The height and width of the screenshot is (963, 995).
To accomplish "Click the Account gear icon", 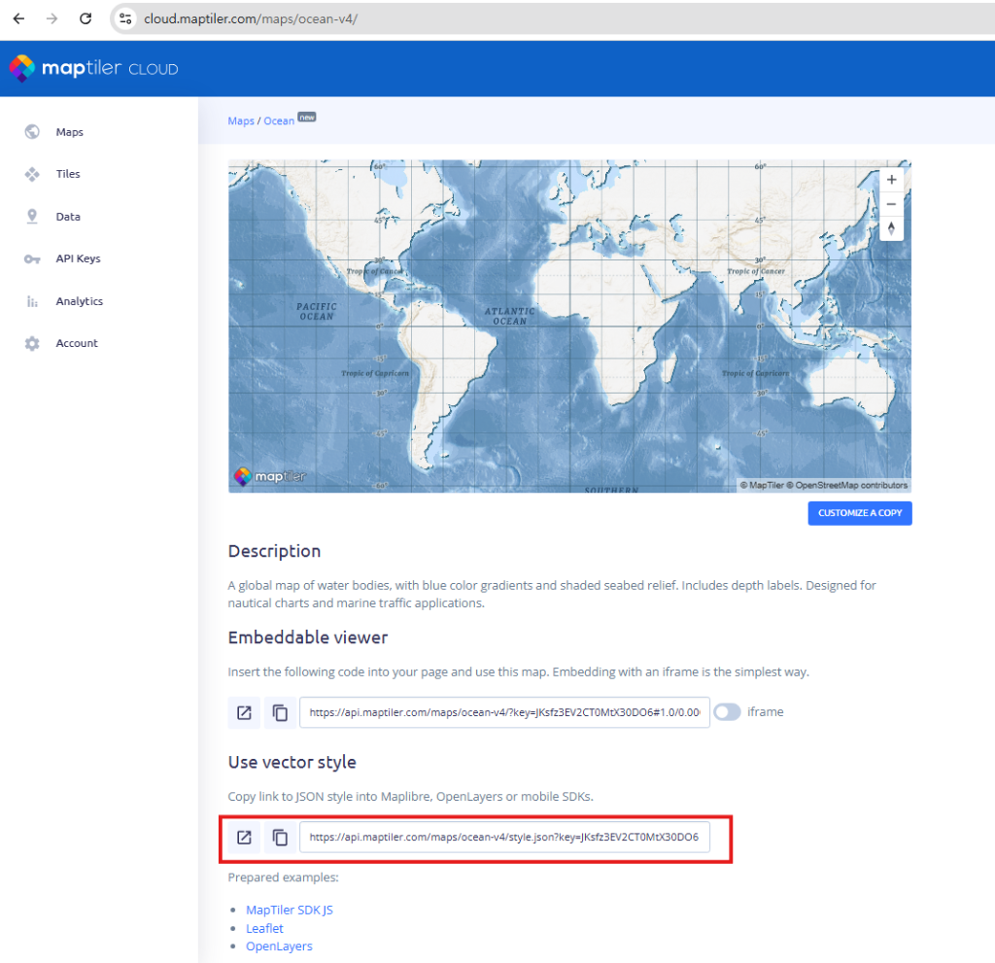I will tap(32, 343).
